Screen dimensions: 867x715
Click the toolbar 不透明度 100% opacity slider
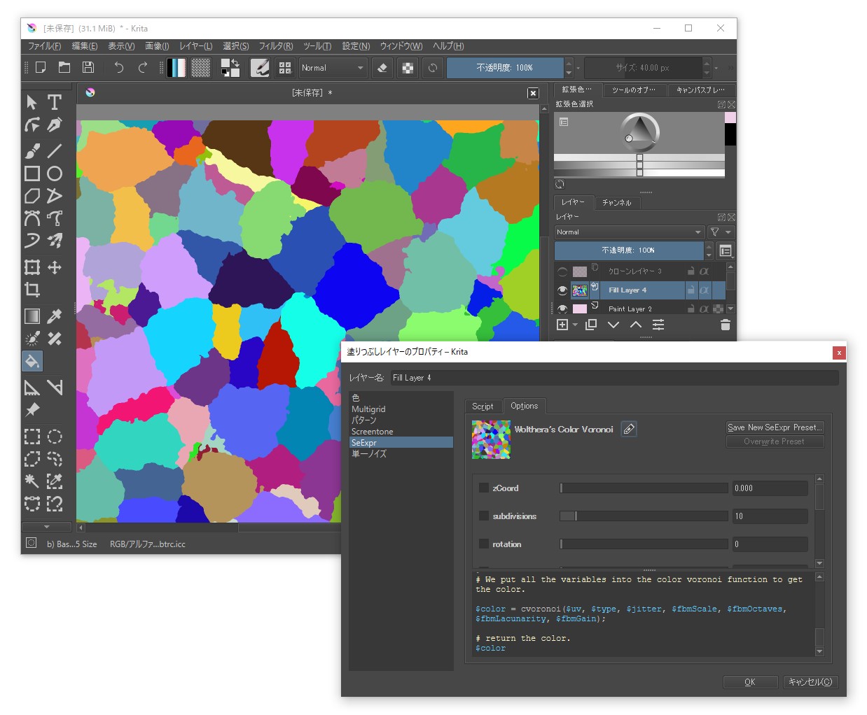[505, 68]
